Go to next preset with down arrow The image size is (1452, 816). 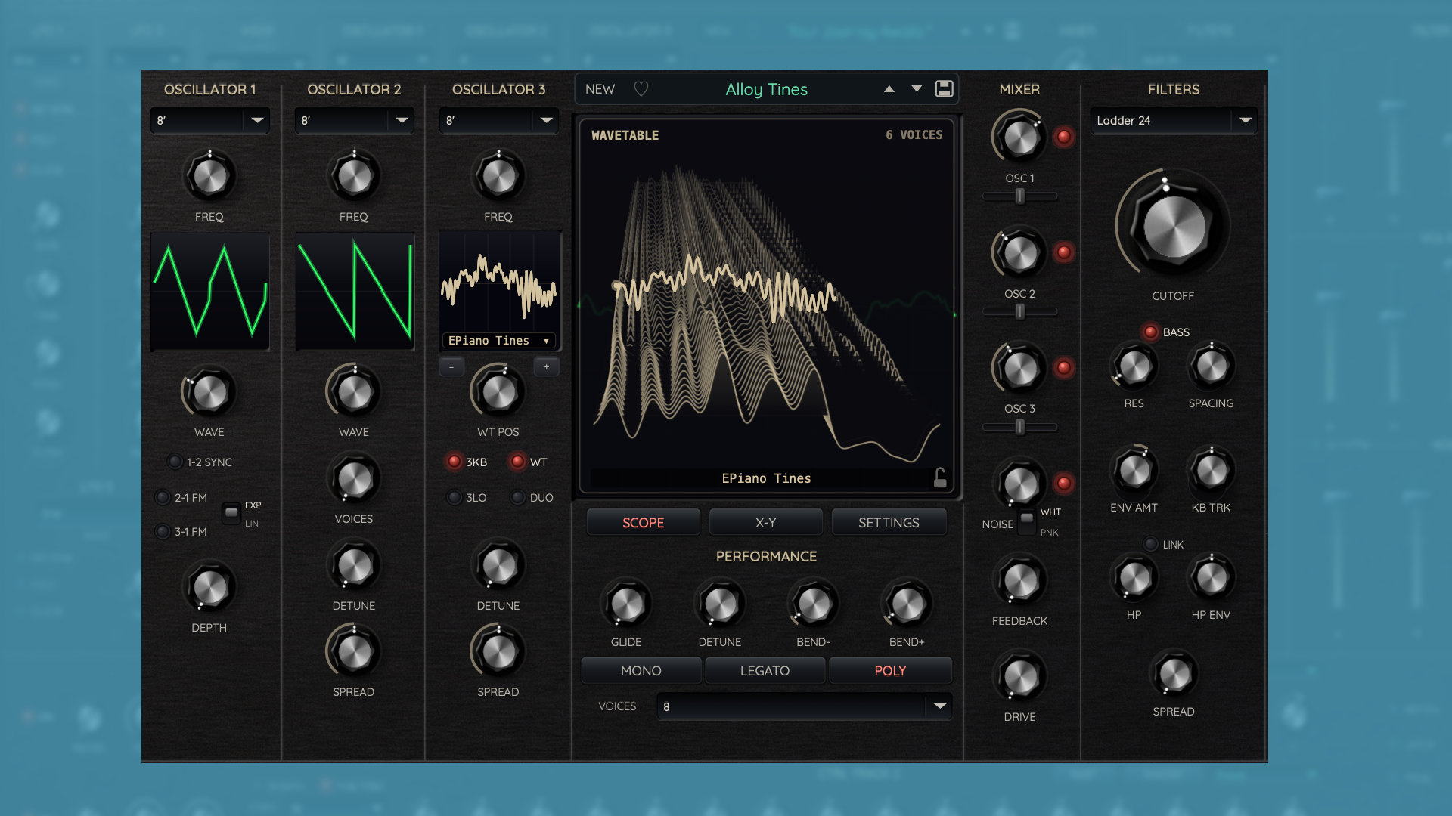tap(917, 89)
